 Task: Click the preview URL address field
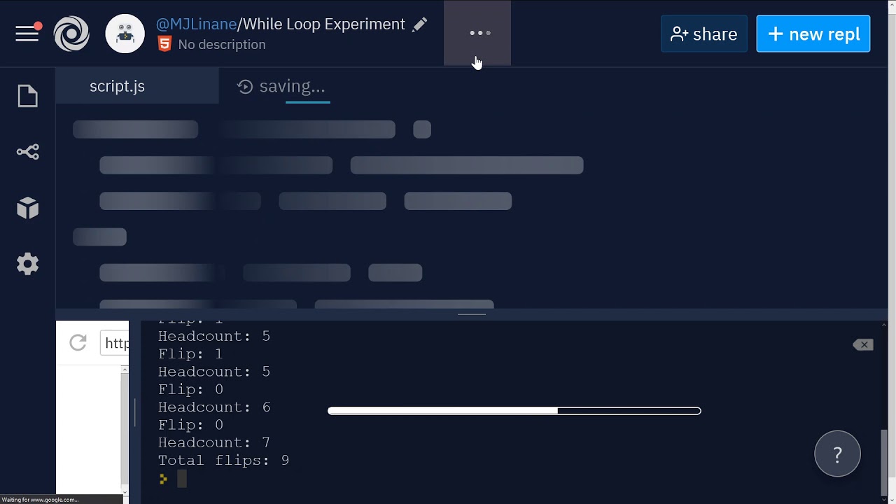115,343
